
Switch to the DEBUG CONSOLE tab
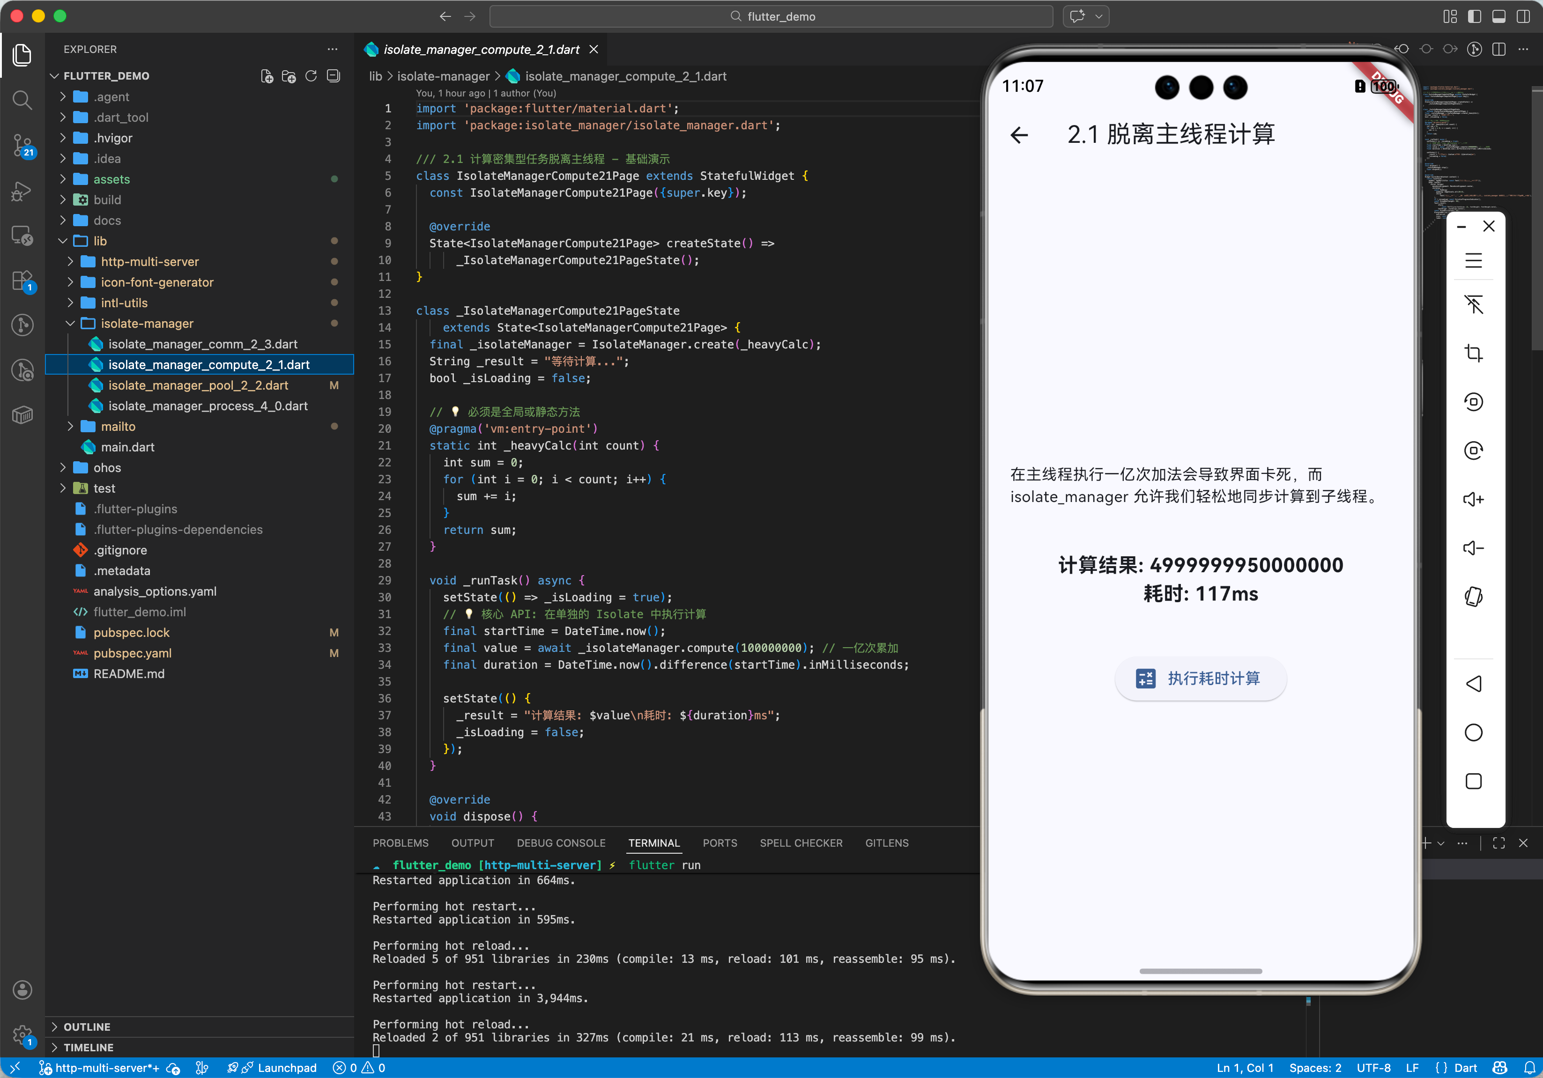[561, 843]
